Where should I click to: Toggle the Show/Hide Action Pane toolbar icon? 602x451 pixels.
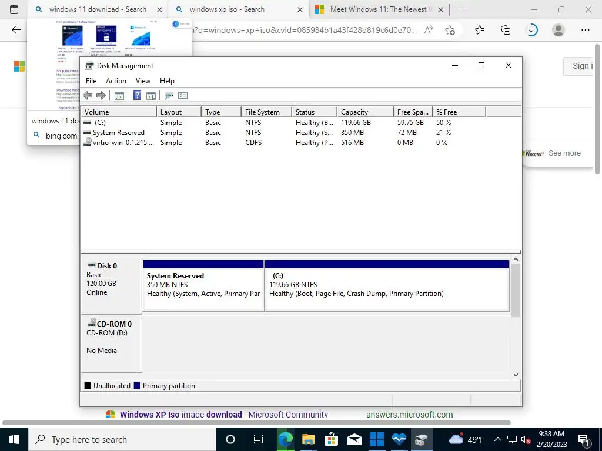151,96
